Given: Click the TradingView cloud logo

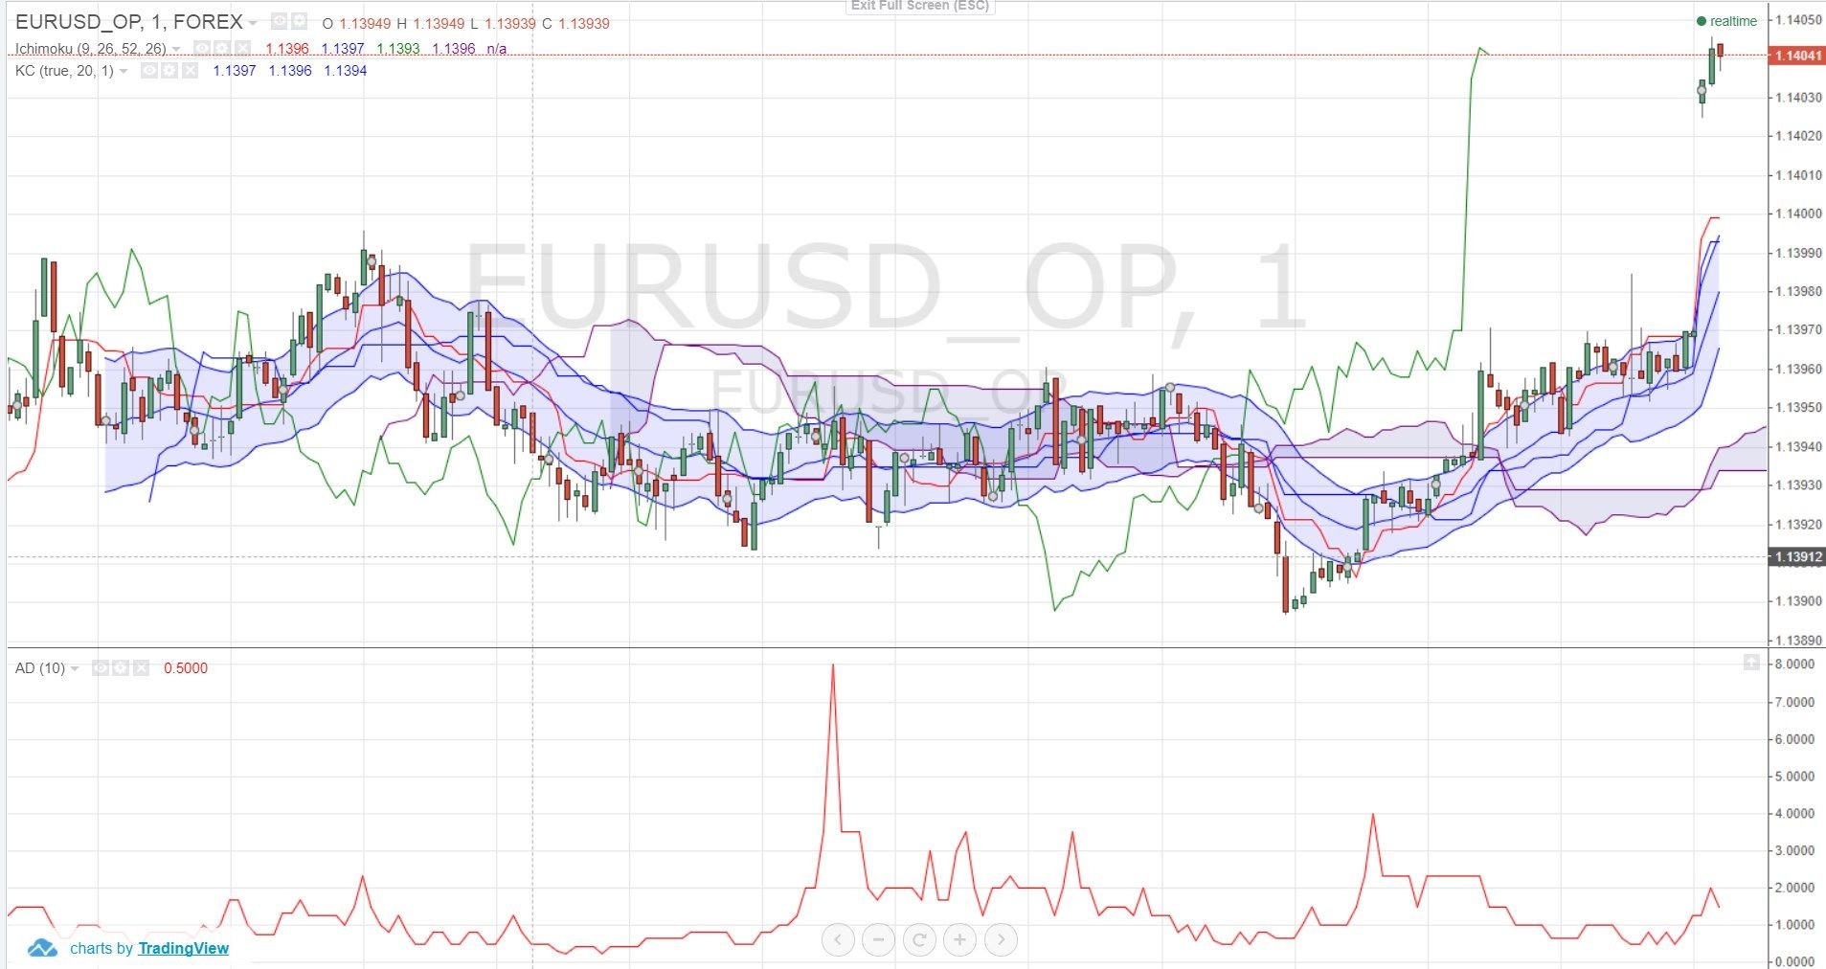Looking at the screenshot, I should (x=42, y=948).
